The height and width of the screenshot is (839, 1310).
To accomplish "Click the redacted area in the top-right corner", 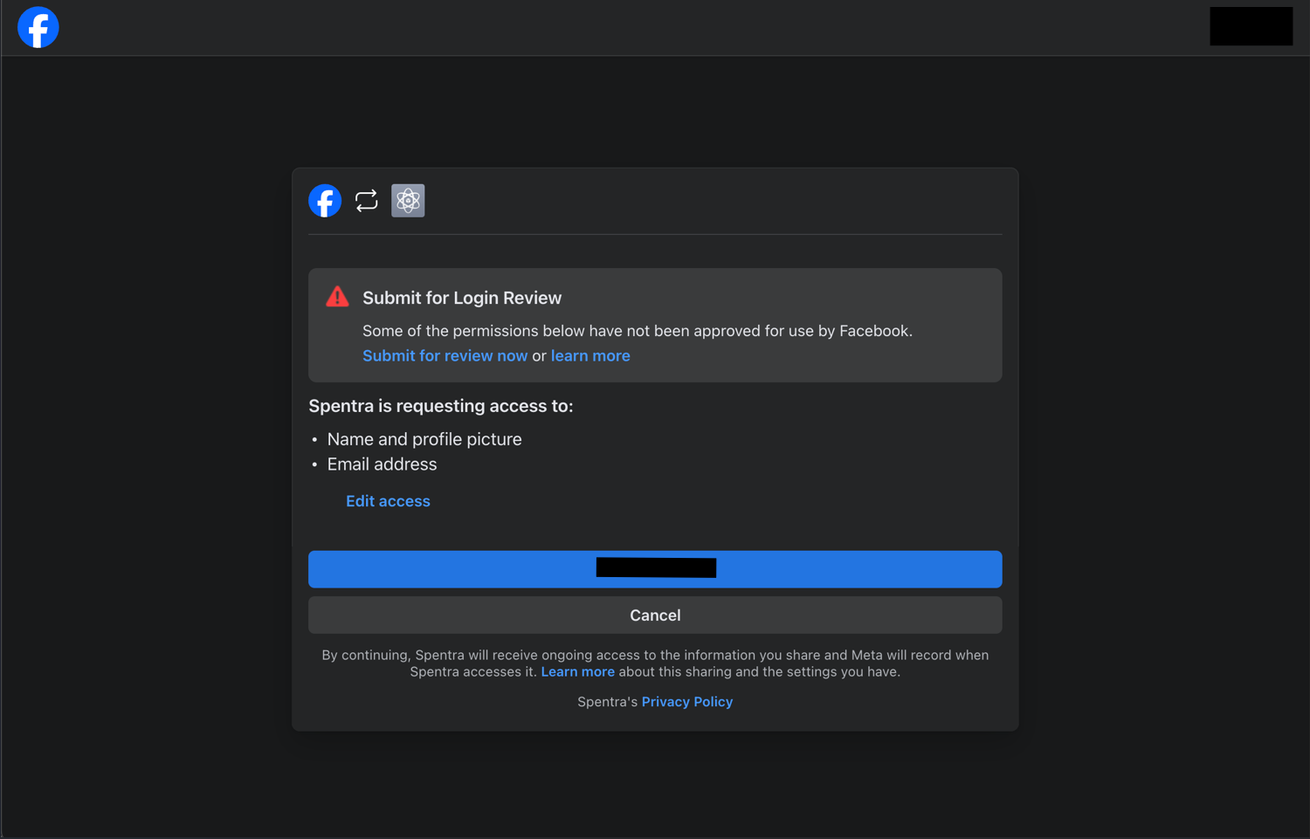I will pos(1251,26).
